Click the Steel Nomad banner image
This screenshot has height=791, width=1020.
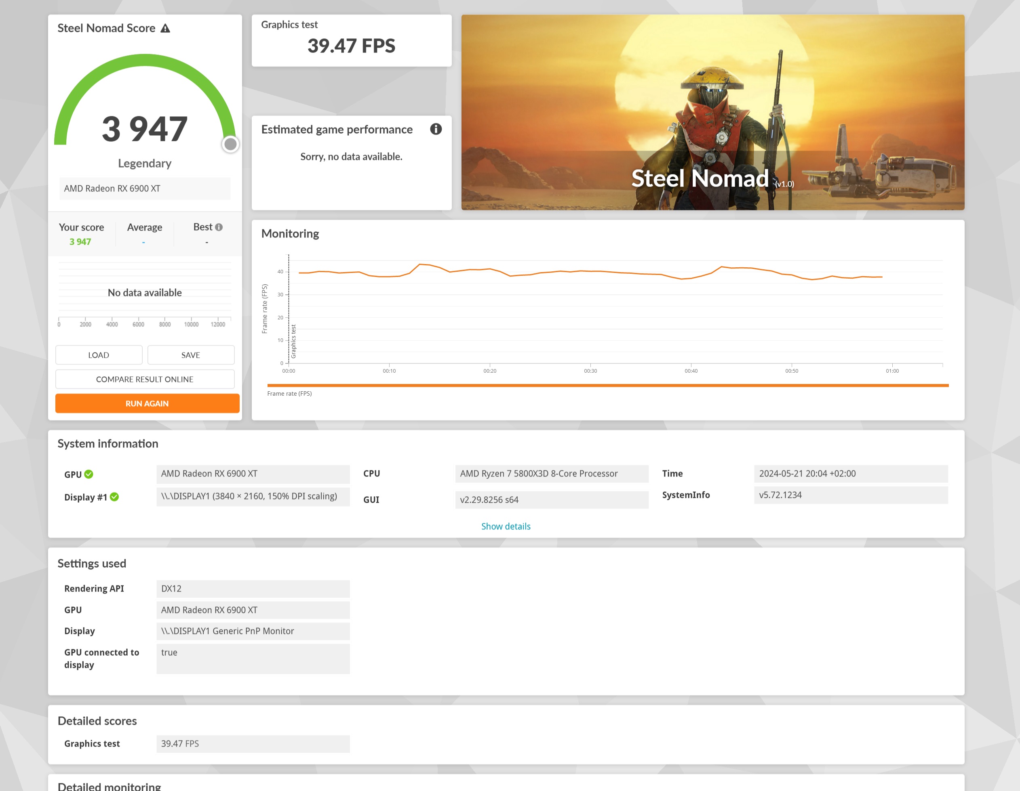[713, 113]
